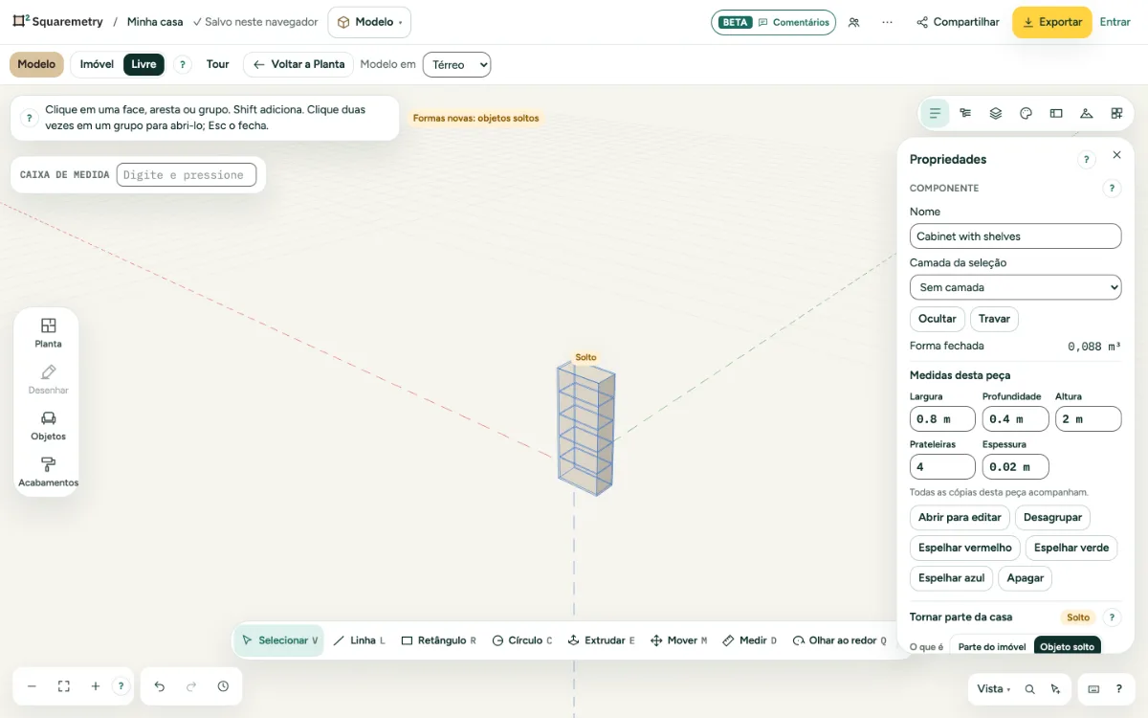Select the Rectangle (Retângulo) tool
The image size is (1148, 718).
click(x=438, y=640)
